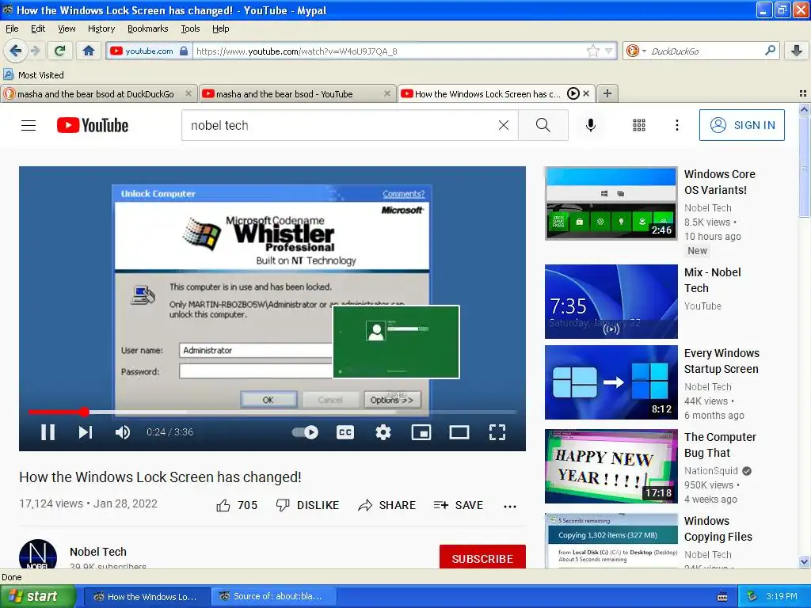The image size is (811, 608).
Task: Click the Every Windows Startup Screen title
Action: coord(722,361)
